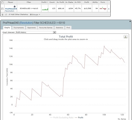Sort by the Av Profit column header
Viewport: 132px width, 120px height.
pos(60,2)
